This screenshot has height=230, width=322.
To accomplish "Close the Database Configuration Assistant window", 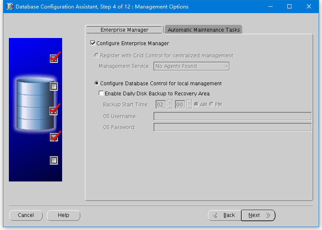I will (x=308, y=7).
